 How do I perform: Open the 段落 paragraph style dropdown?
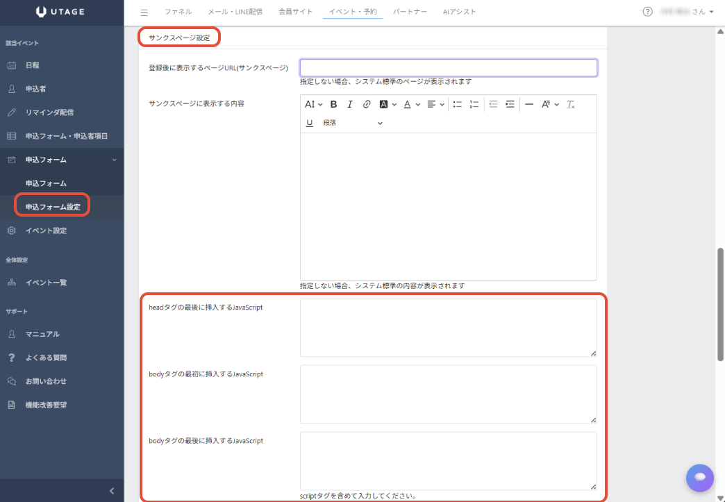point(353,123)
